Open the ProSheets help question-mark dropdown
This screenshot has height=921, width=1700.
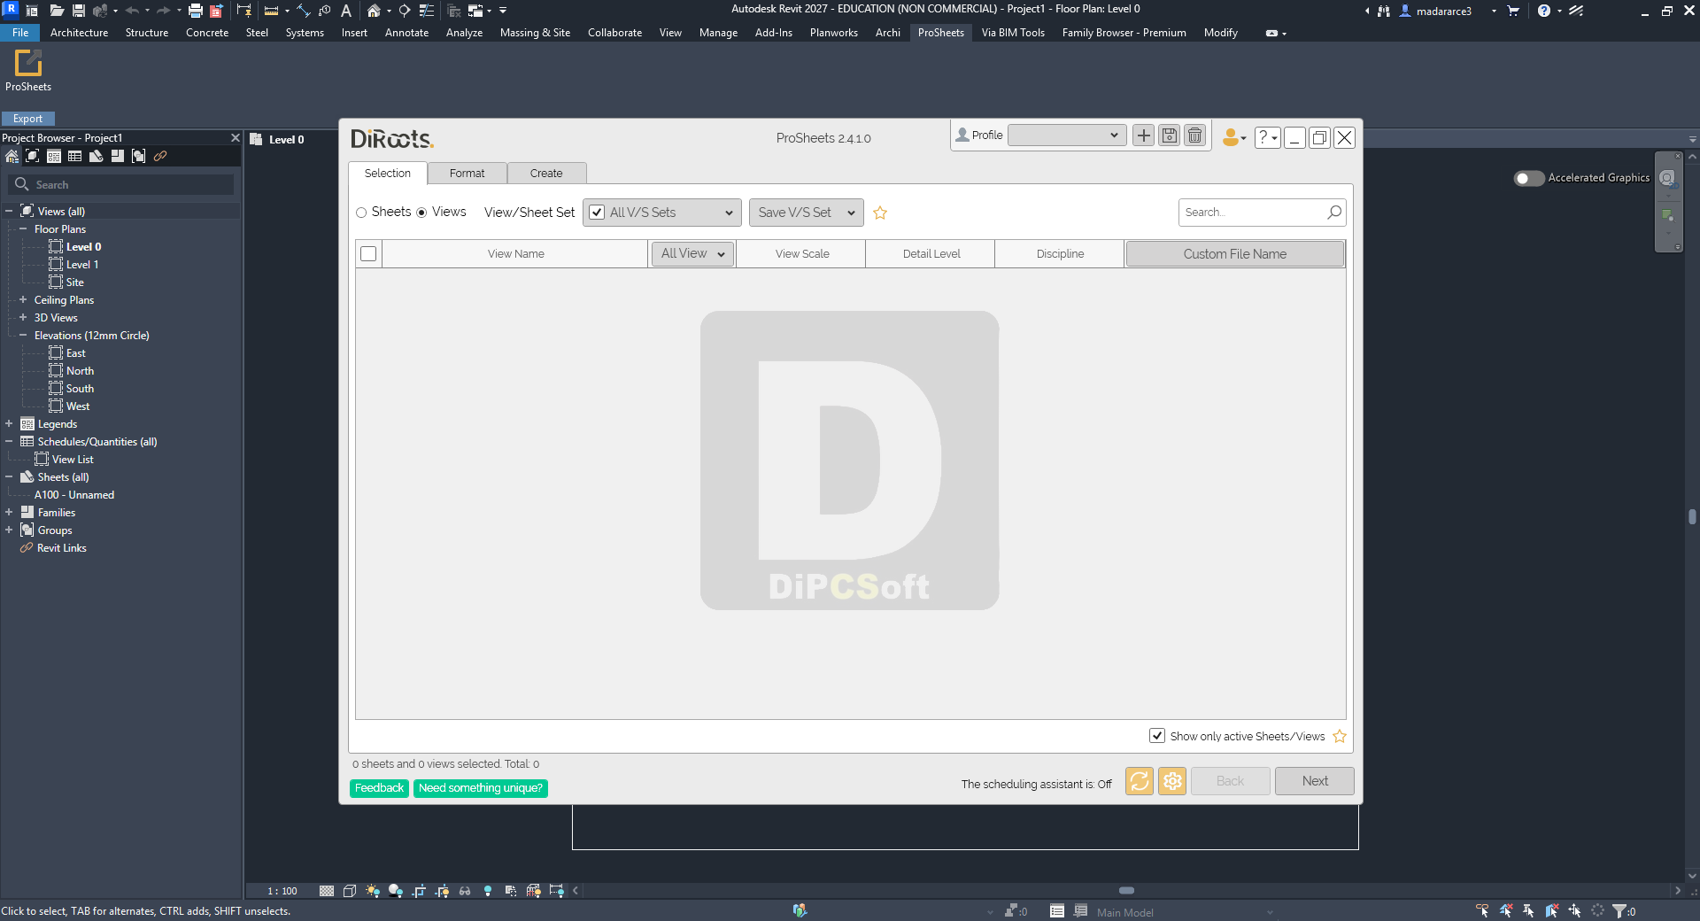click(x=1267, y=137)
